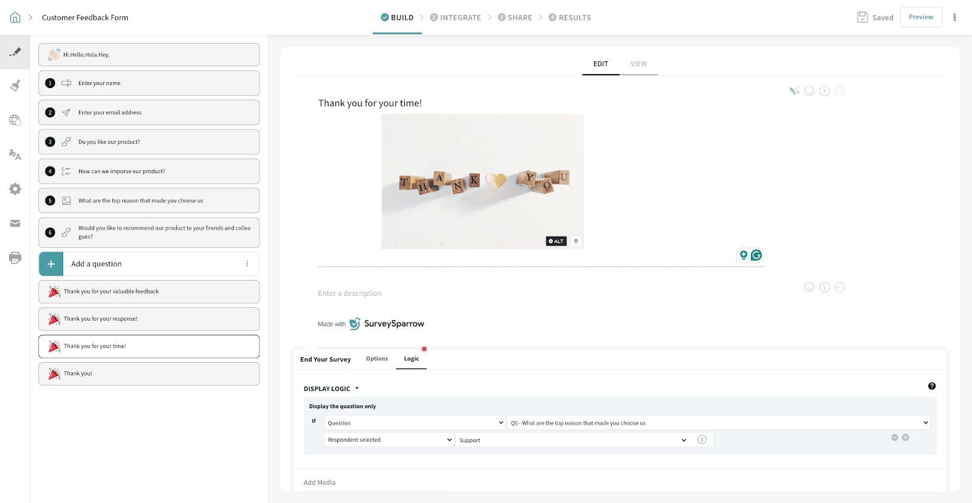Open the design paintbrush panel in sidebar
Viewport: 972px width, 503px height.
coord(15,86)
